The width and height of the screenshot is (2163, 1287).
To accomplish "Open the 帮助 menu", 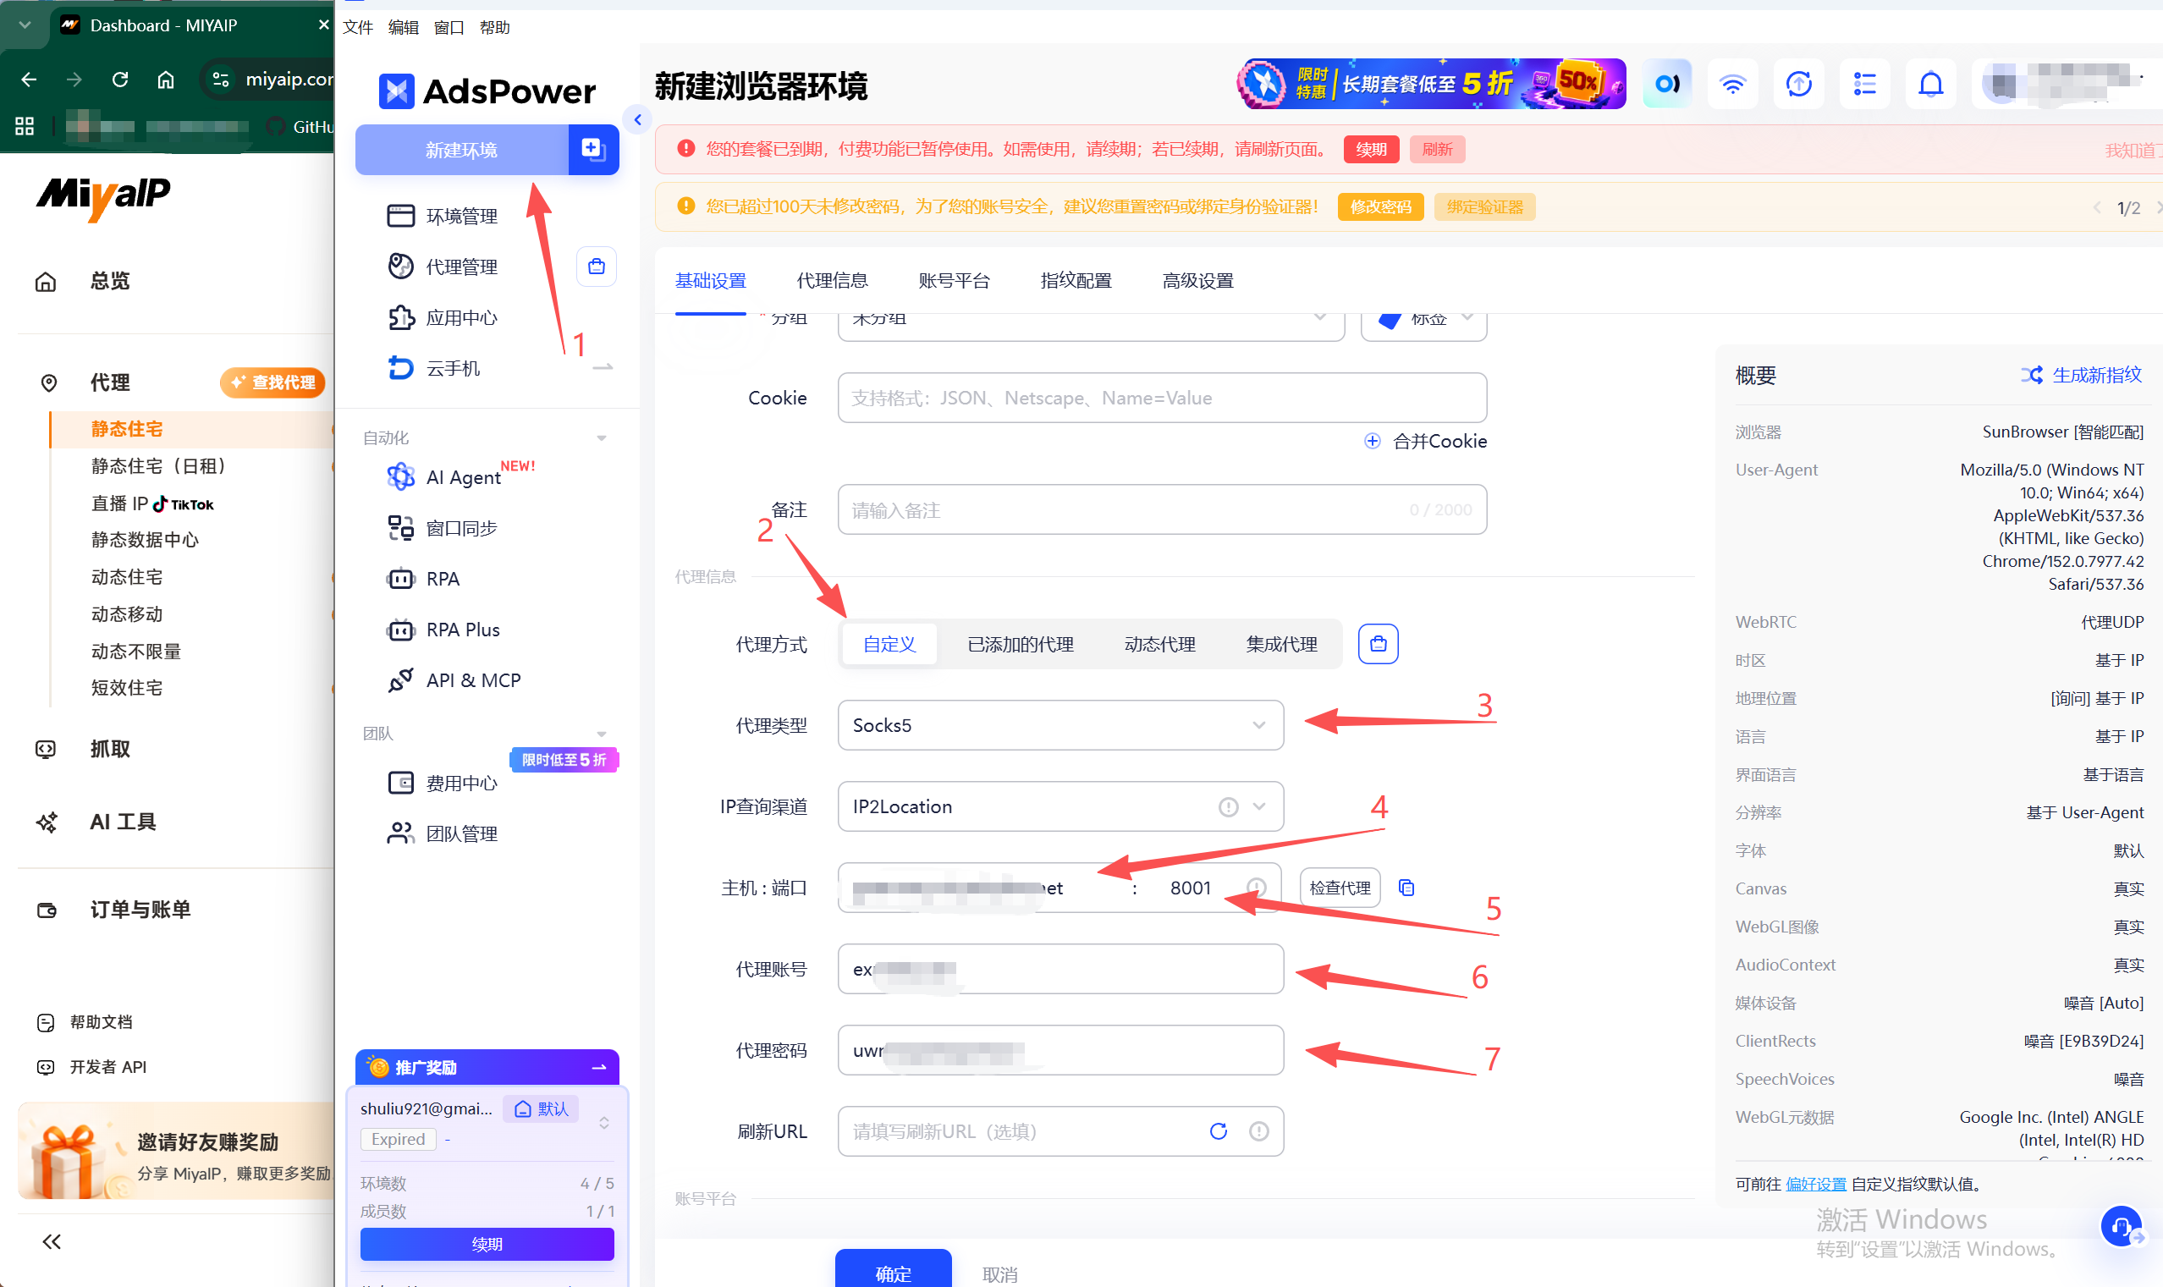I will click(494, 28).
